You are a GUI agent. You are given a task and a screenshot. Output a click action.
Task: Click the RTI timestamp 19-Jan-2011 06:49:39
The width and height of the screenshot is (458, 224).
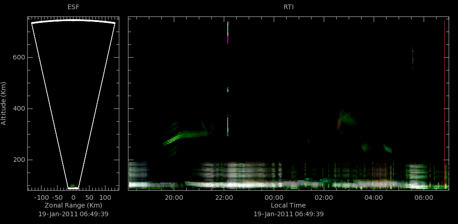[288, 214]
